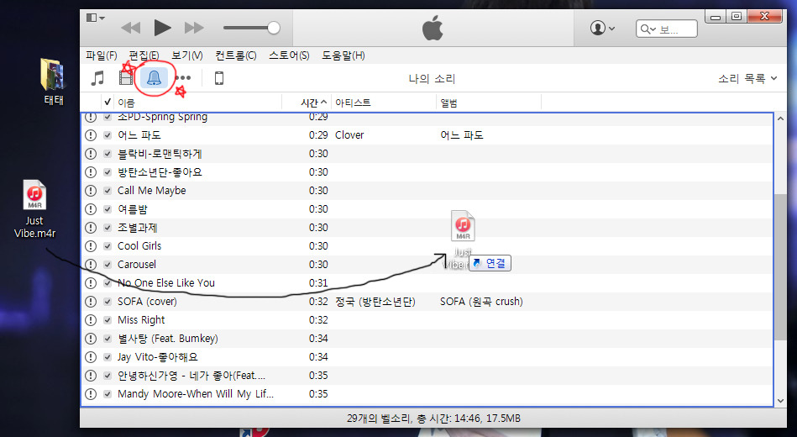The image size is (797, 437).
Task: Skip back with the rewind button
Action: (x=131, y=28)
